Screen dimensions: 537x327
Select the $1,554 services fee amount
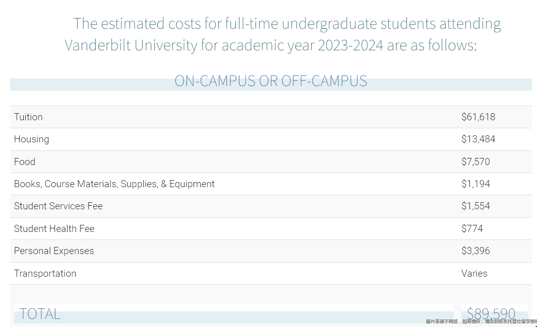click(475, 206)
